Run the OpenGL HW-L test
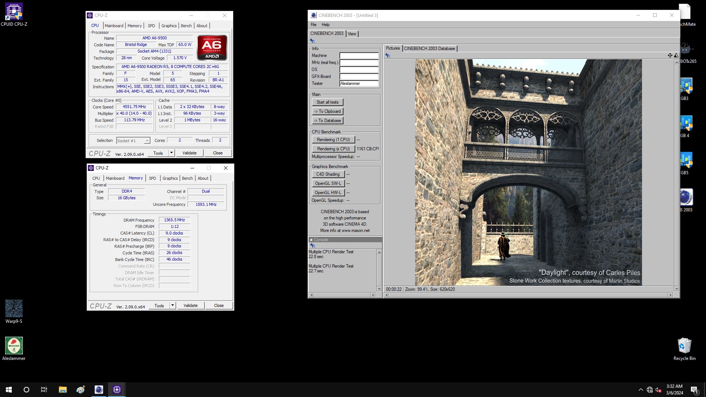Image resolution: width=706 pixels, height=397 pixels. click(x=328, y=193)
